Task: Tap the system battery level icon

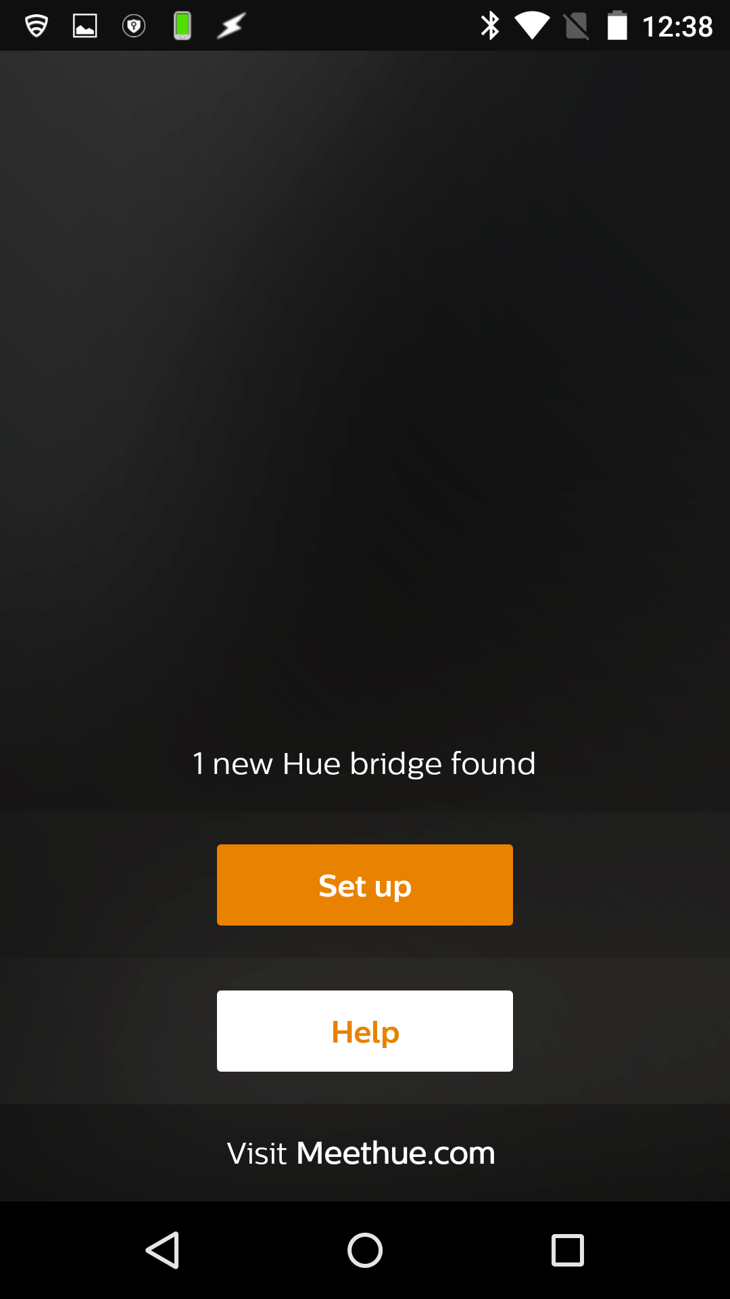Action: 617,26
